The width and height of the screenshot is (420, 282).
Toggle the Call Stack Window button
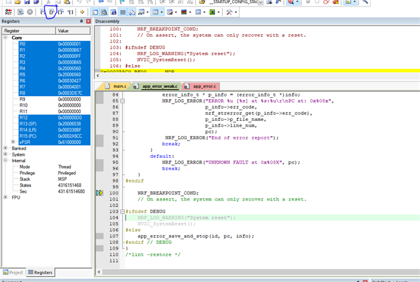[132, 12]
